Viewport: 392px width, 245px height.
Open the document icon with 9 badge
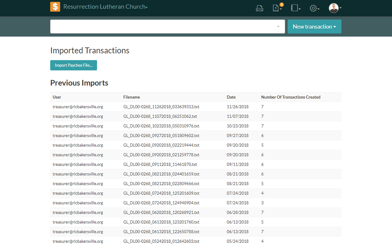(x=277, y=8)
